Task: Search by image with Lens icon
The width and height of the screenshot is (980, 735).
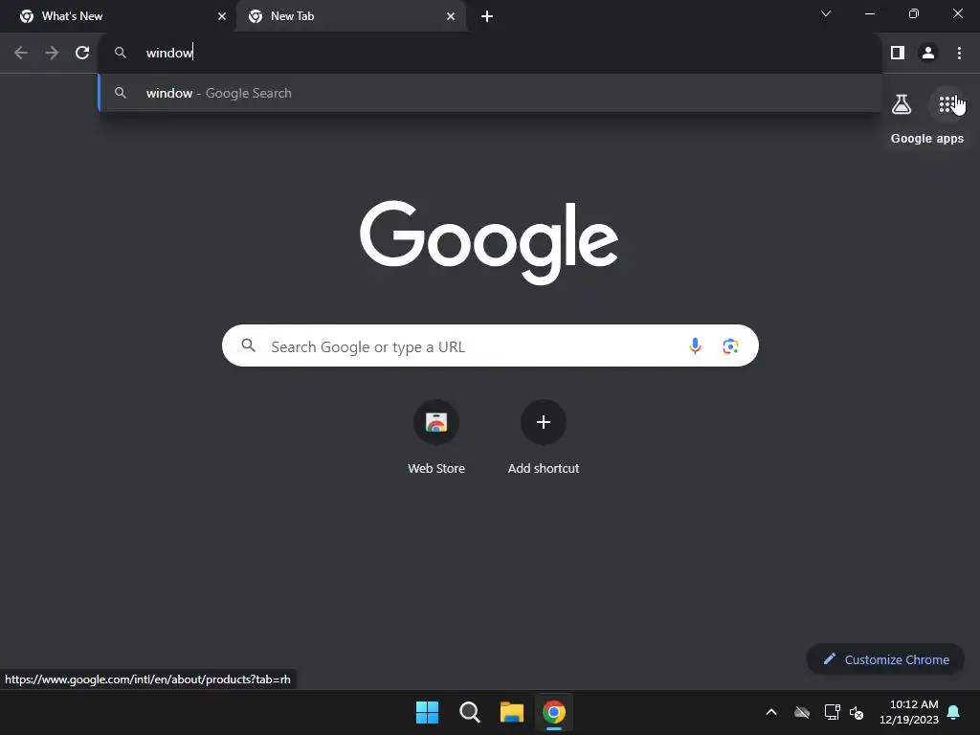Action: [730, 345]
